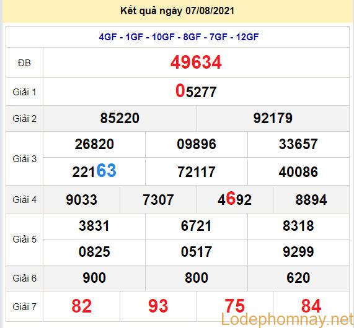Select the code line '4GF - 1GF - 10GF - 8GF - 7GF - 12GF'
This screenshot has height=328, width=354.
click(179, 37)
